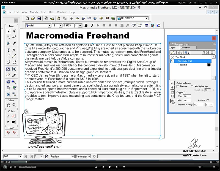Enable the Modify leading checkbox
Screen dimensions: 220x171
click(192, 86)
